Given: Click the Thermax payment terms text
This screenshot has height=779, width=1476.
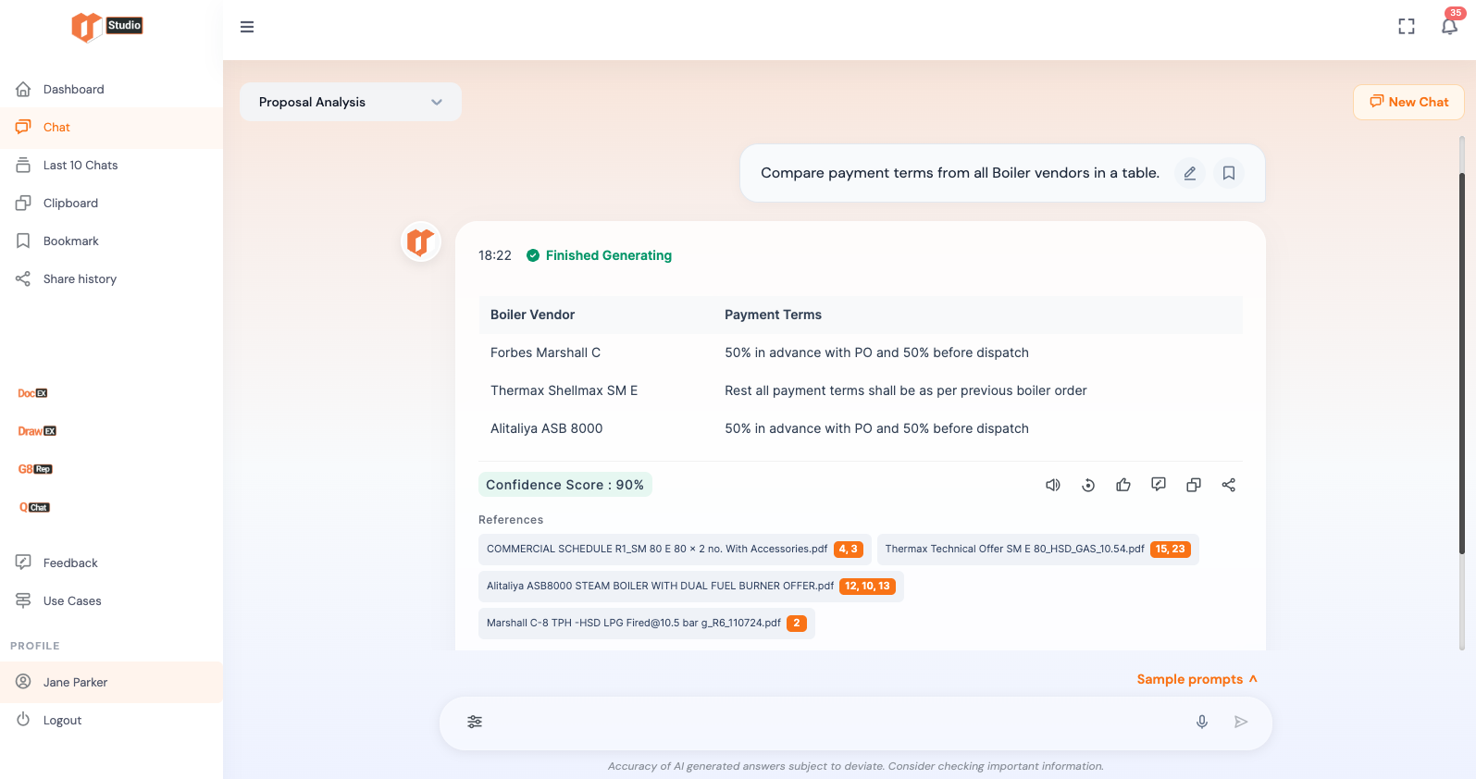Looking at the screenshot, I should (x=905, y=390).
